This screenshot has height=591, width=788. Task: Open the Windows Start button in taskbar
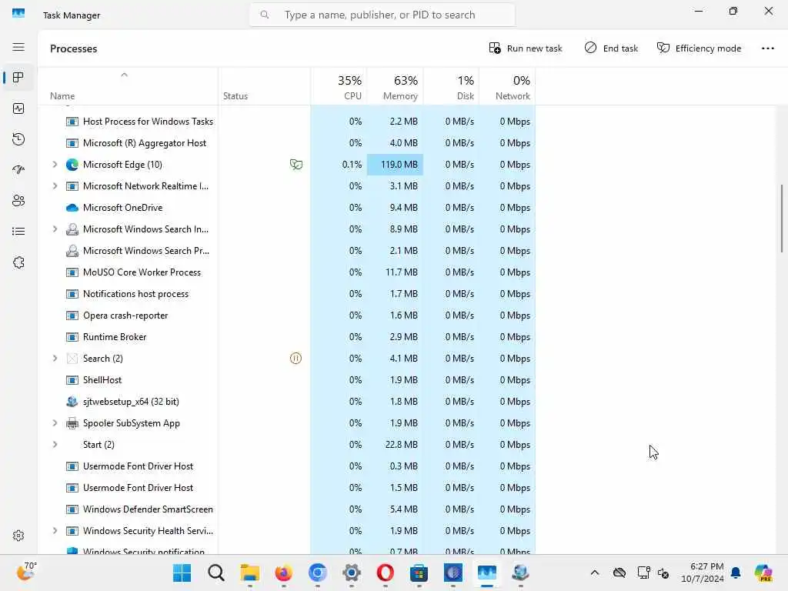tap(182, 573)
